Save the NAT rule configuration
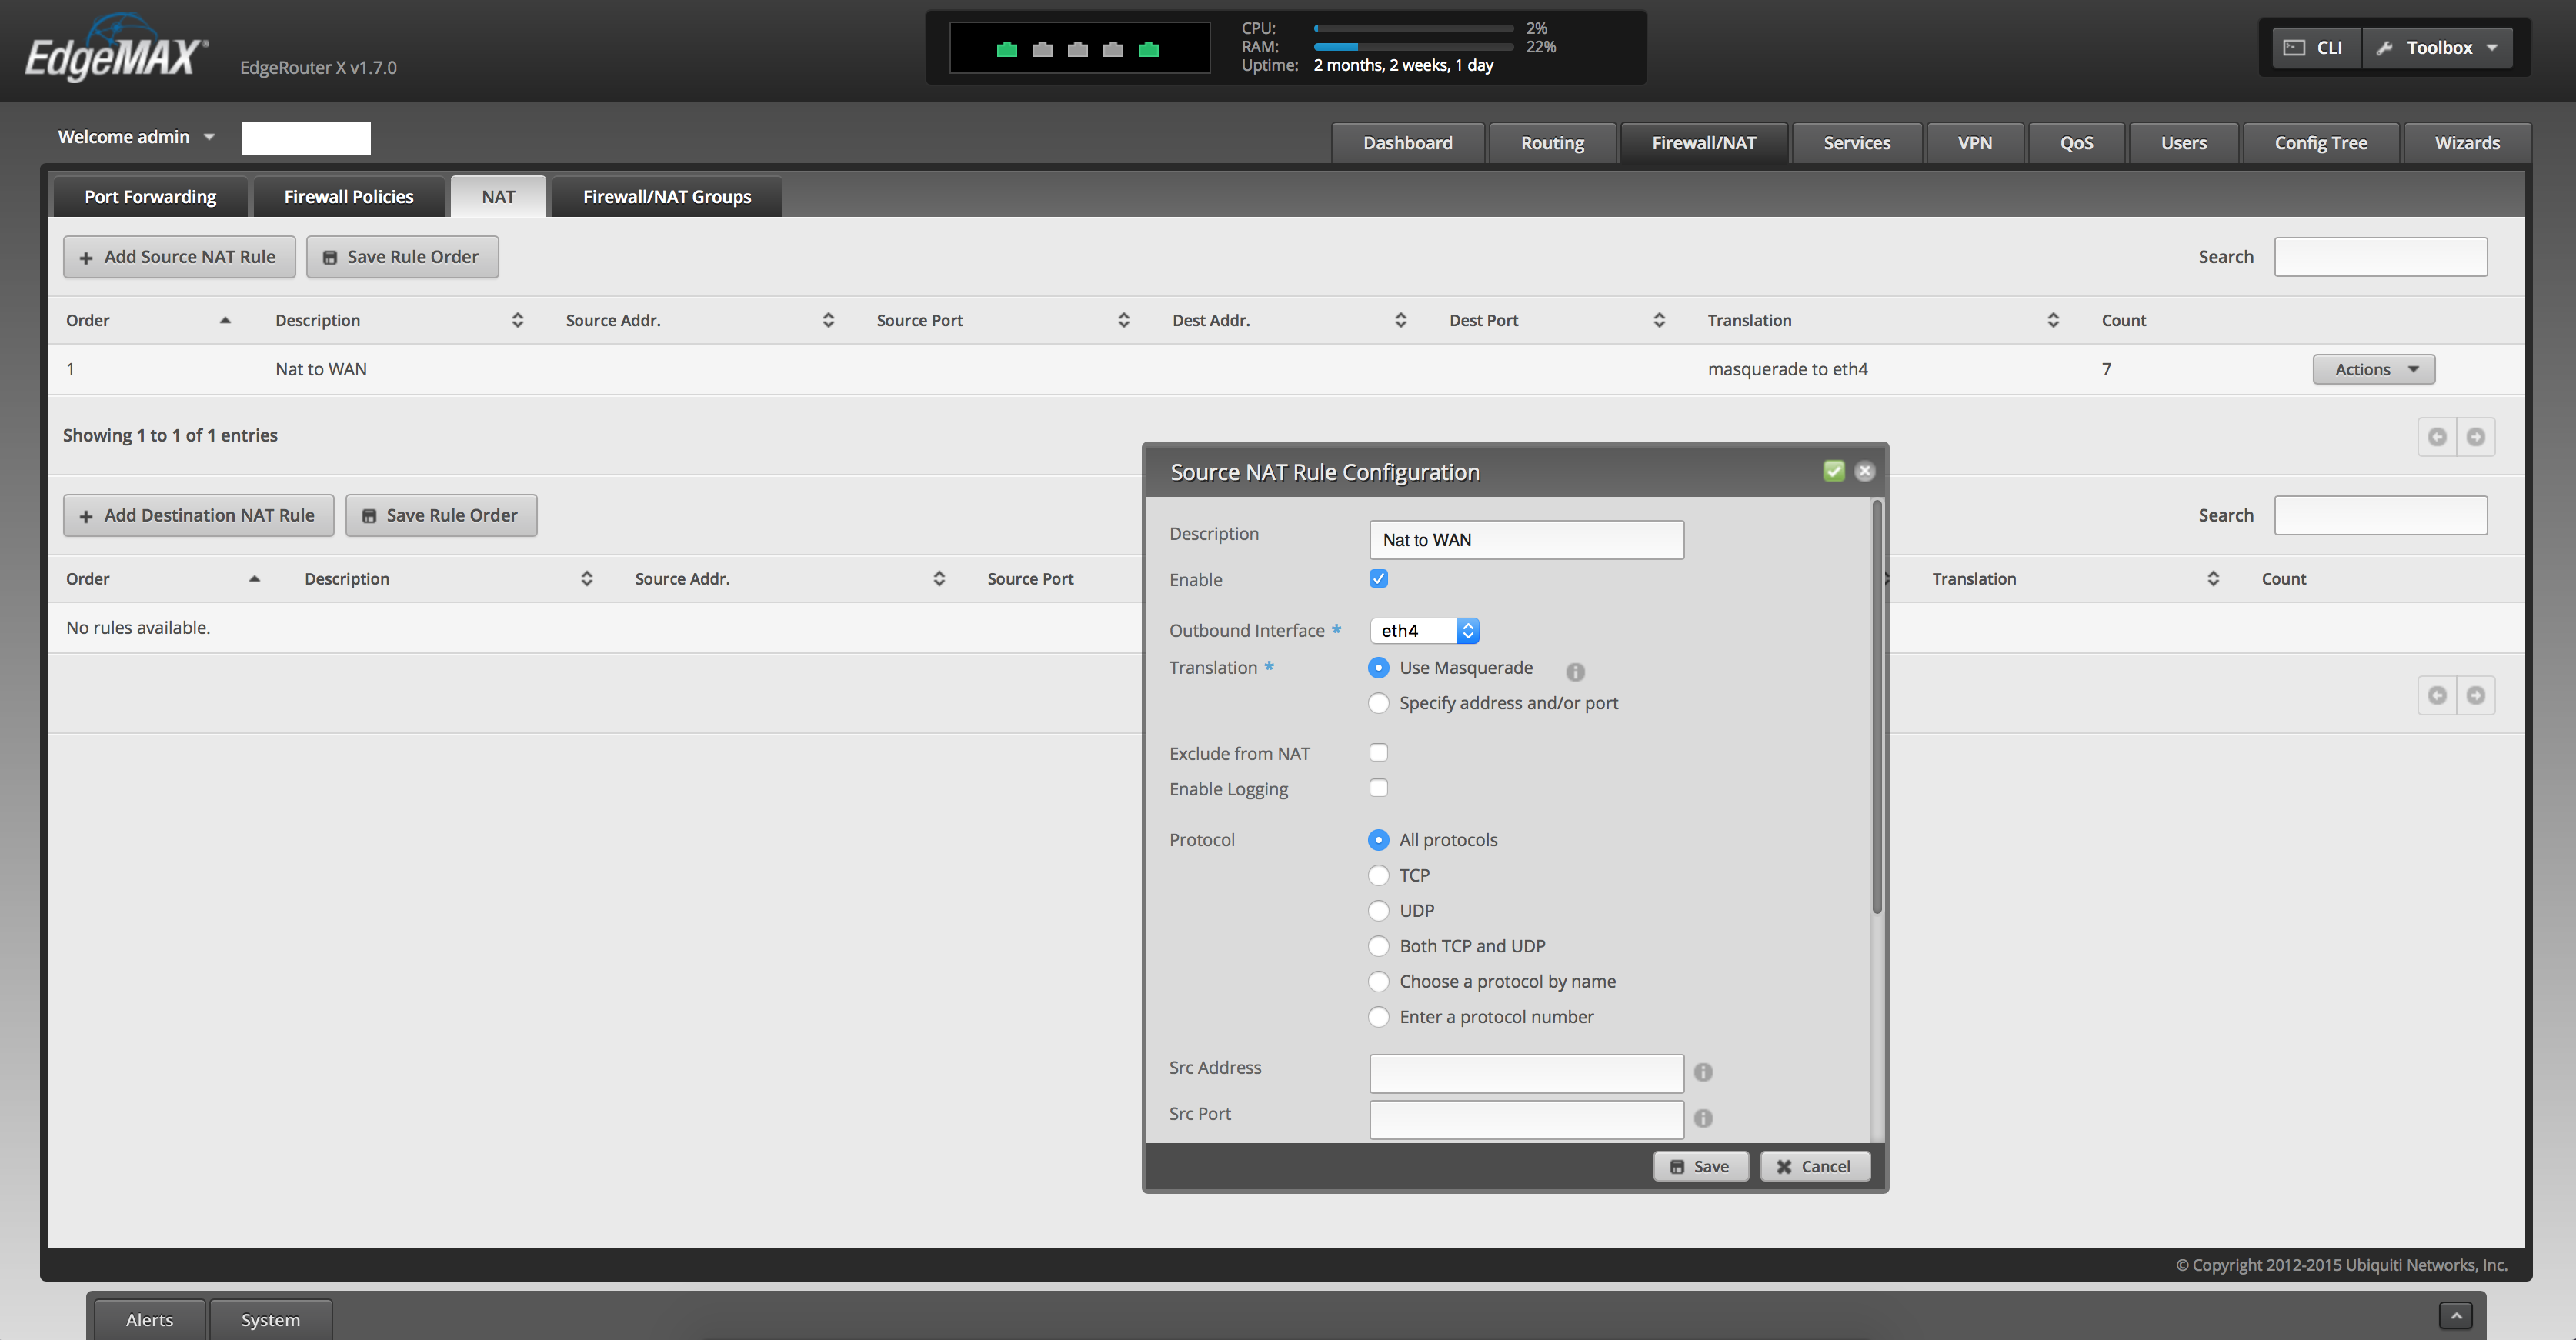This screenshot has width=2576, height=1340. coord(1700,1167)
